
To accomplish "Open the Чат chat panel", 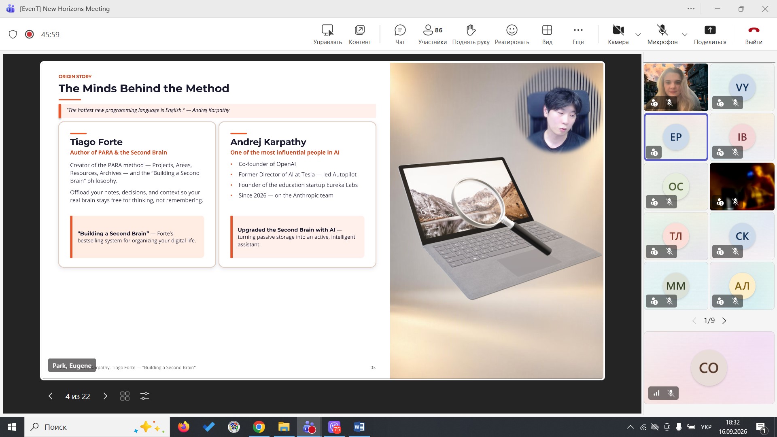I will 400,34.
